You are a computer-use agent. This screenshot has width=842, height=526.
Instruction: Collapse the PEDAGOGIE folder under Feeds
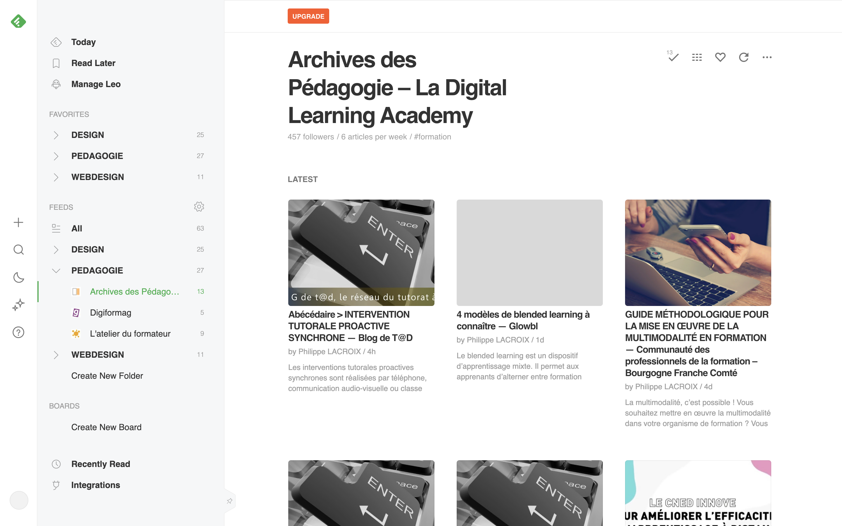[x=56, y=271]
